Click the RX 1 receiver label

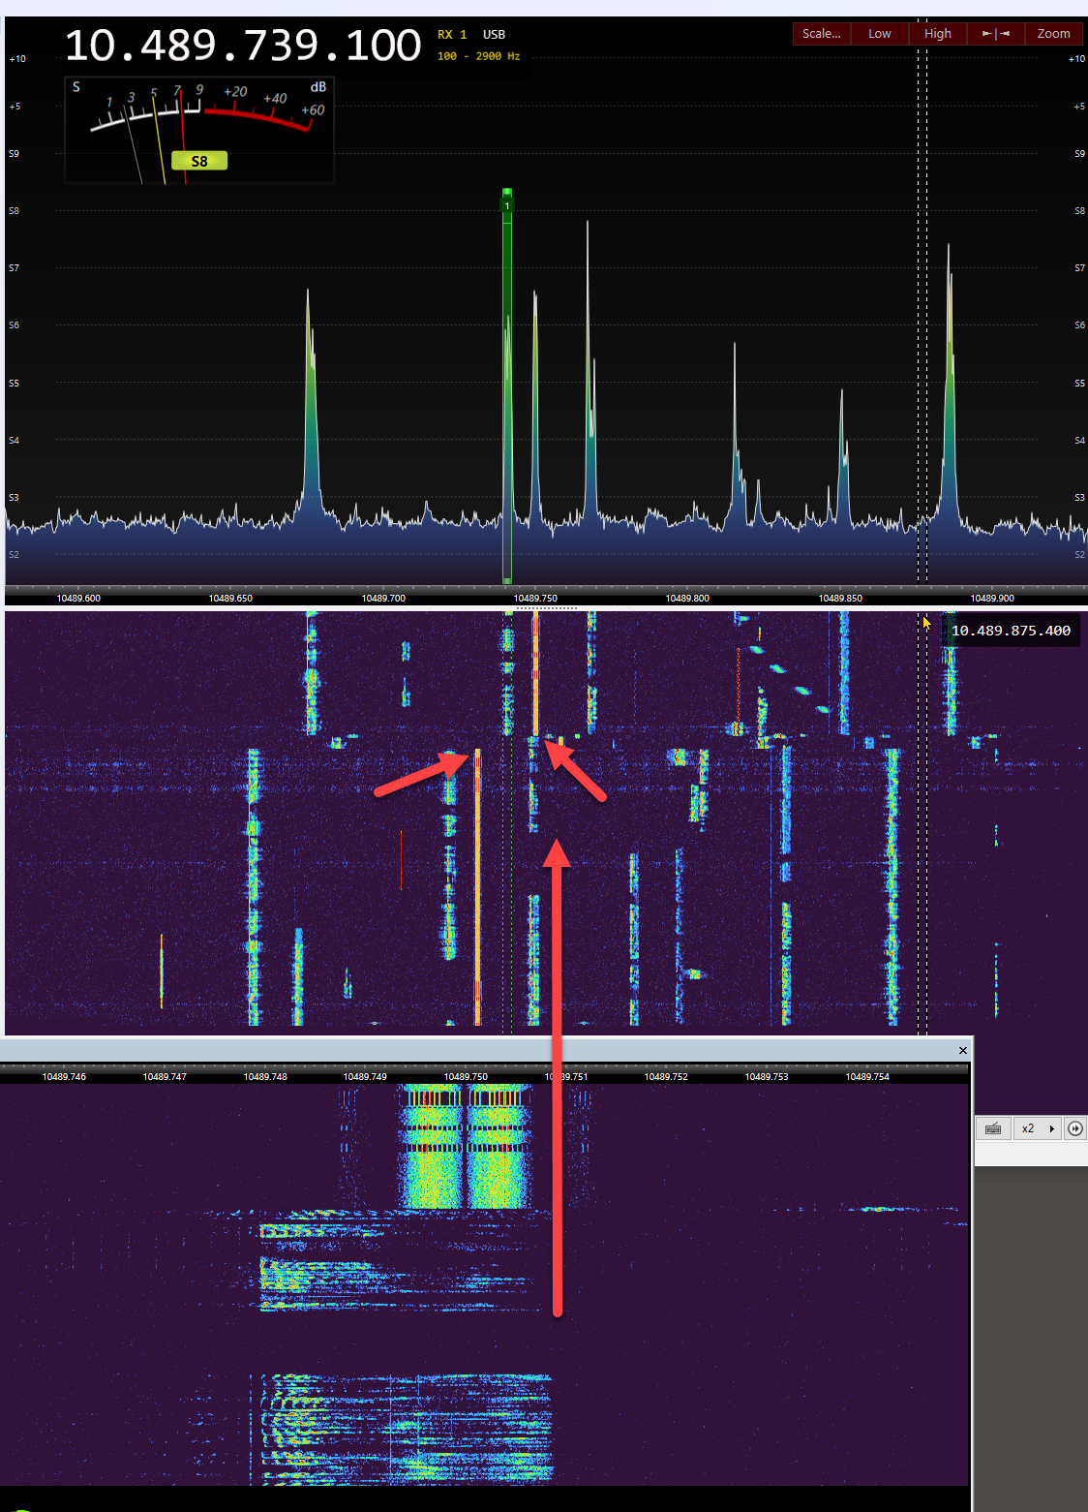click(452, 35)
